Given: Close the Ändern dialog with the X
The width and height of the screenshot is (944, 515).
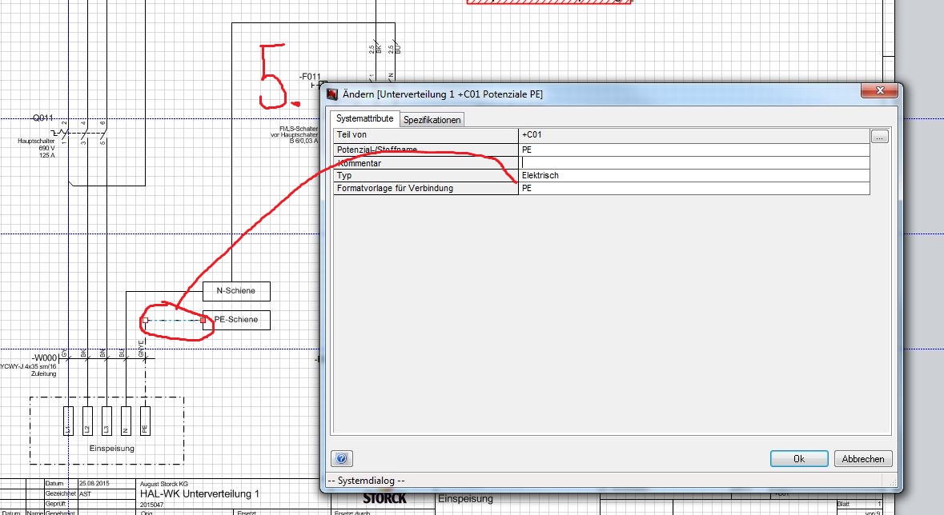Looking at the screenshot, I should pyautogui.click(x=880, y=91).
